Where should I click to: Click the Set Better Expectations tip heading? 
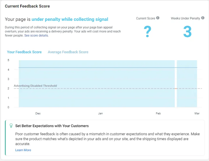(x=52, y=126)
